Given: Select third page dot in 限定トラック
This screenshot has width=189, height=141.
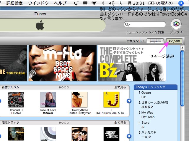Looking at the screenshot, I should [65, 123].
